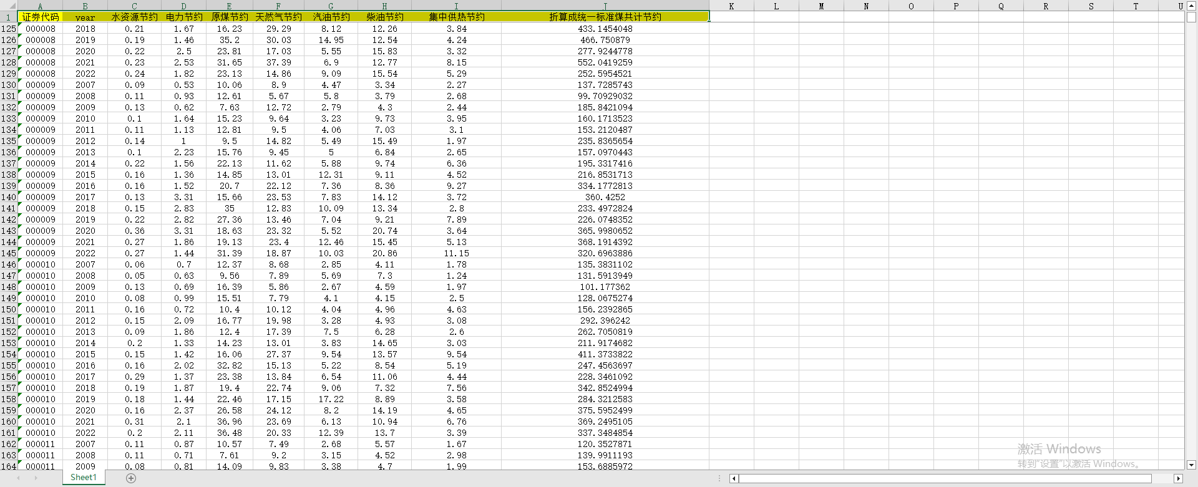Select column P header
This screenshot has height=487, width=1198.
pyautogui.click(x=956, y=6)
